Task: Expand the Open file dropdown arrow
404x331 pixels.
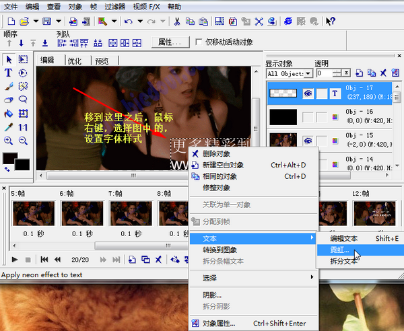Action: click(36, 22)
